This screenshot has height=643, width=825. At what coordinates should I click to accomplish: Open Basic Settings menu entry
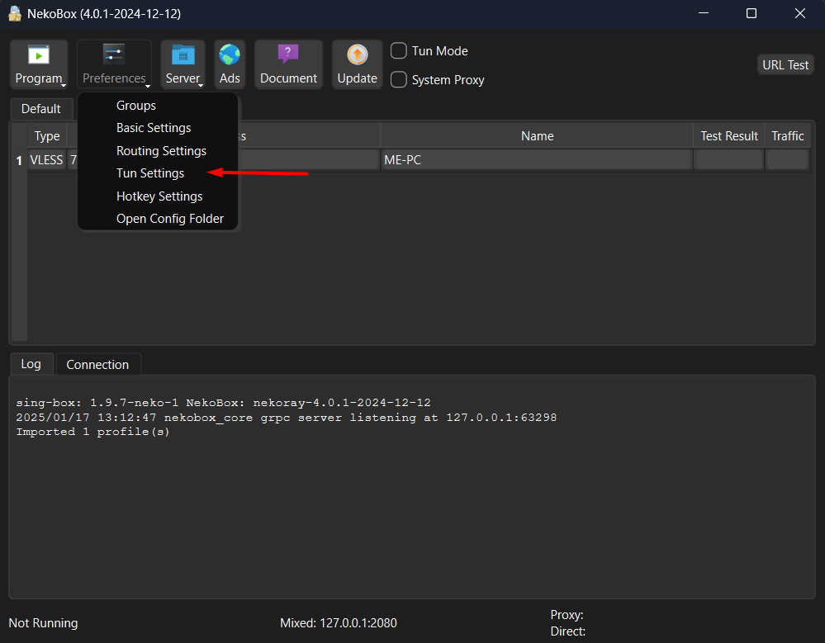154,128
